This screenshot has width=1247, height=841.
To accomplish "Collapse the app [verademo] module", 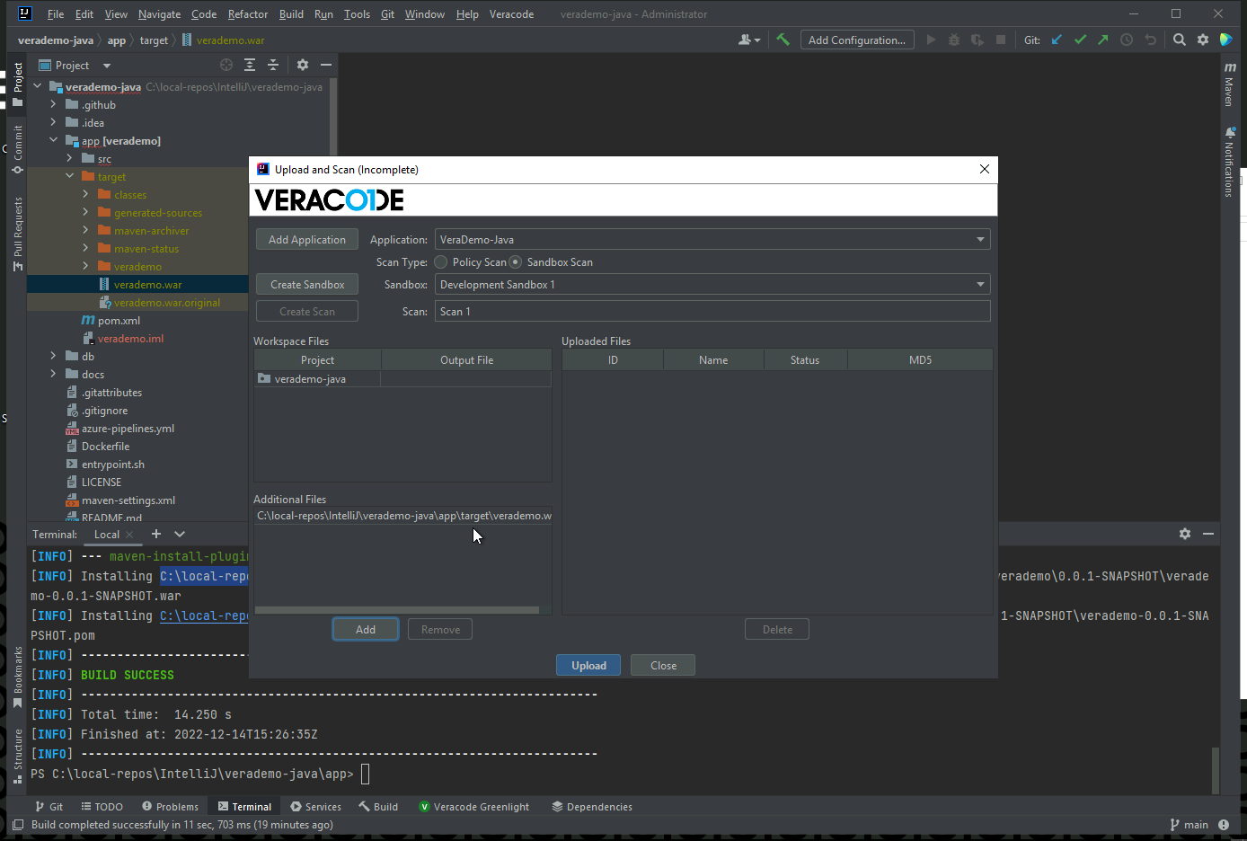I will tap(53, 141).
